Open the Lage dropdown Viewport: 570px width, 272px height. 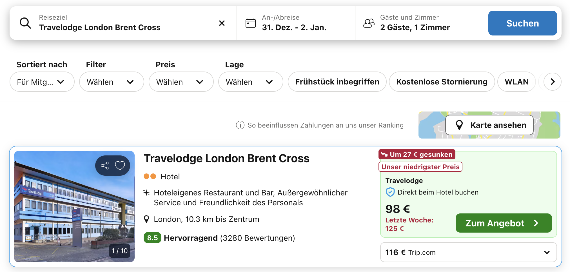[x=250, y=82]
